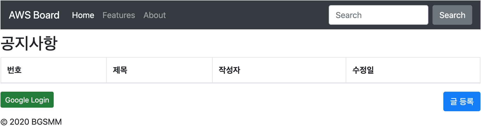Select the 수정일 column header
Screen dimensions: 481x137
pyautogui.click(x=363, y=70)
